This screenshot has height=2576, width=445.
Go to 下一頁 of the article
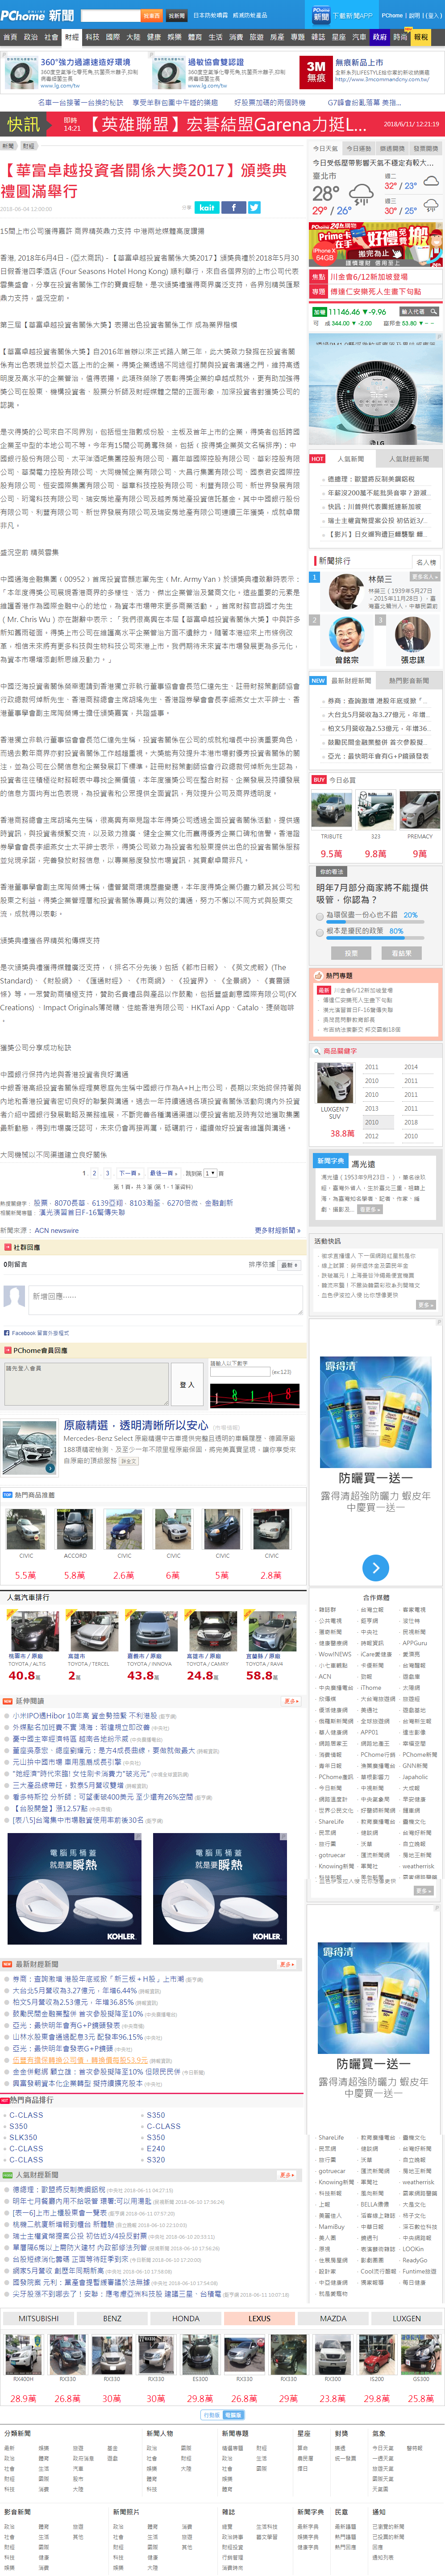(x=129, y=1173)
